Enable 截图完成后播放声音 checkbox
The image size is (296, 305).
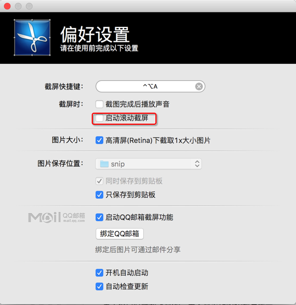99,104
